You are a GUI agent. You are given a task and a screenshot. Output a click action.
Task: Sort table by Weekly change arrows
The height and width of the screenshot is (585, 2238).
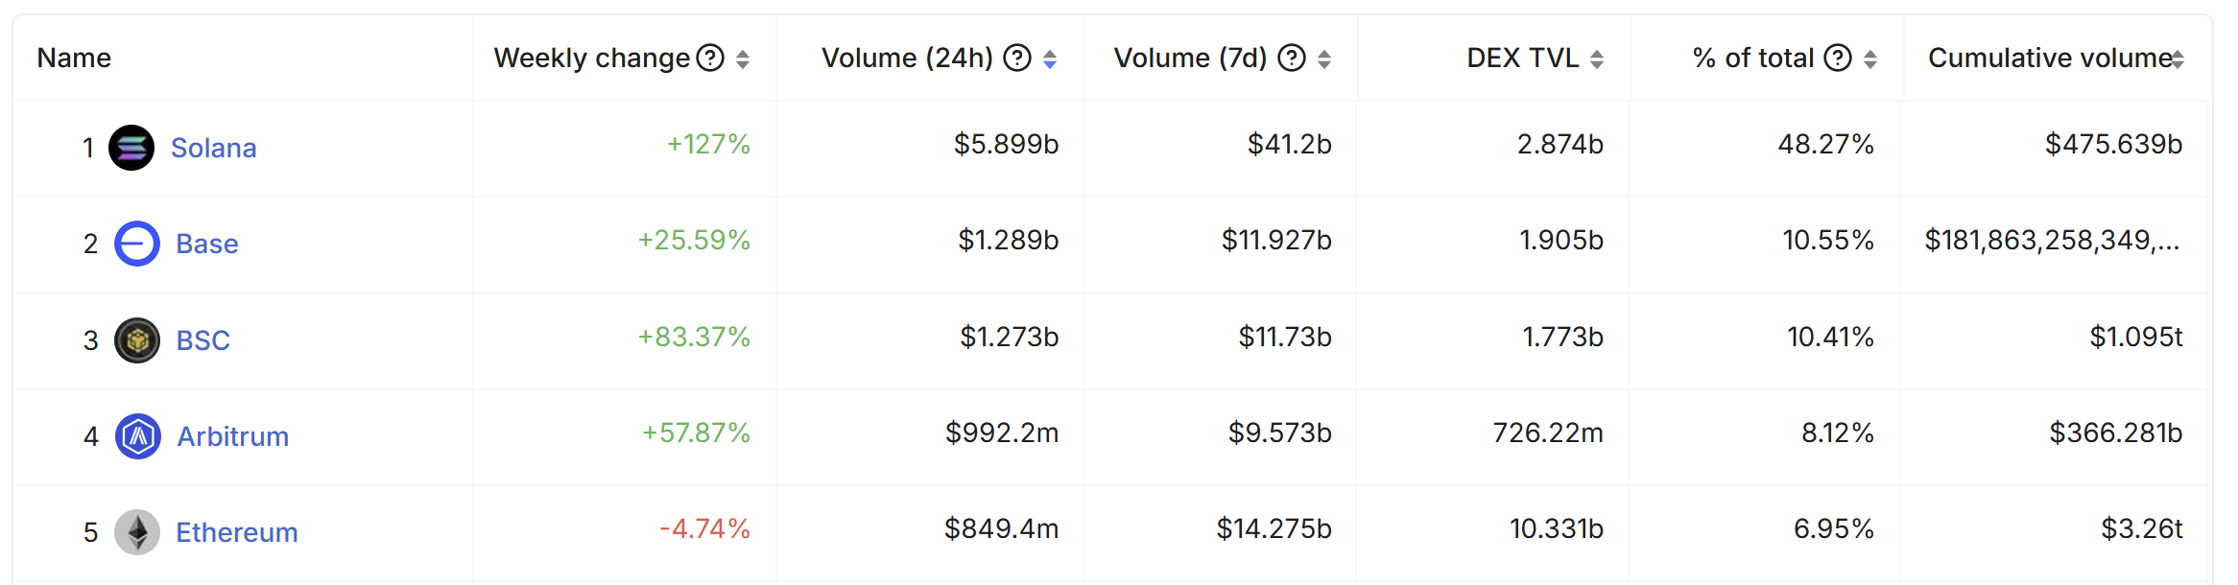click(743, 59)
